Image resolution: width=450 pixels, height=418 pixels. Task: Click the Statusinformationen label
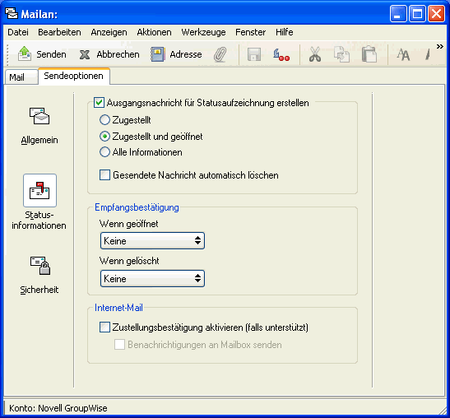pos(39,221)
